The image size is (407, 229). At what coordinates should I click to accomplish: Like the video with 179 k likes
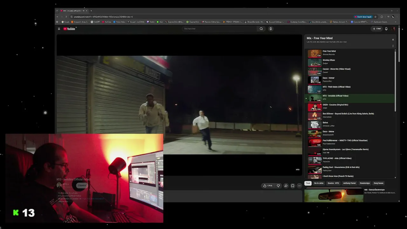[x=268, y=186]
